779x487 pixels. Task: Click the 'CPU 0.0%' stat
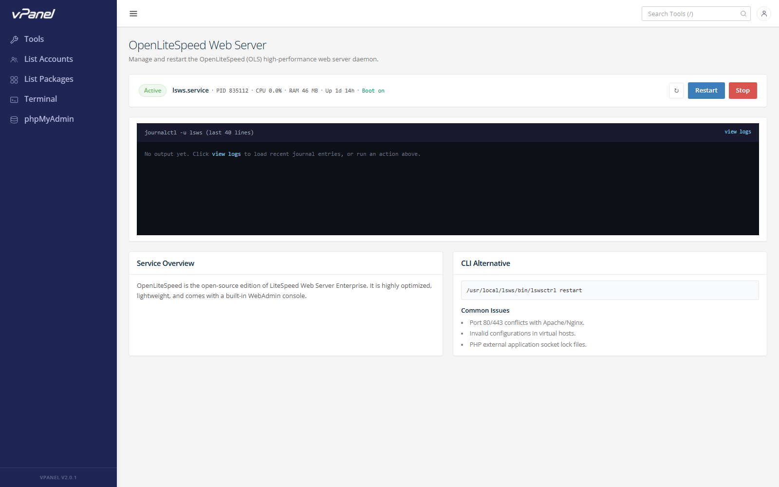(269, 91)
